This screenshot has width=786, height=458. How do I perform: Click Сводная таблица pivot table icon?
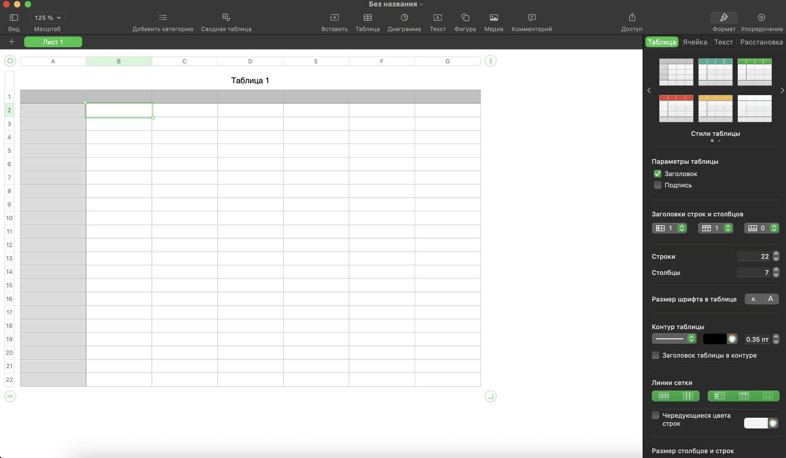pyautogui.click(x=226, y=18)
